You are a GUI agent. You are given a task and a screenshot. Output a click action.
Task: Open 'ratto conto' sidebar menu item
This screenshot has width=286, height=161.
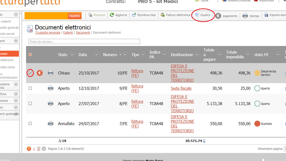coord(8,67)
